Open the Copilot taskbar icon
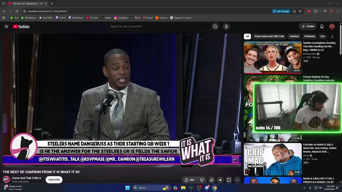Screen dimensions: 342x192 175,188
